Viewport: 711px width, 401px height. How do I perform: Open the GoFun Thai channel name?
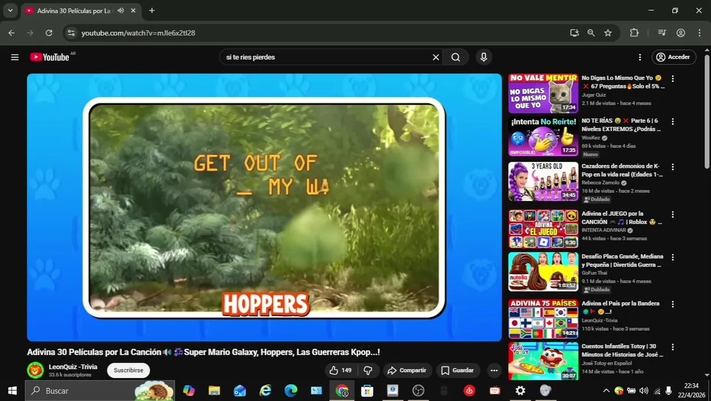[595, 273]
